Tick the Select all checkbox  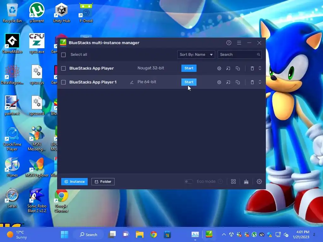[63, 55]
